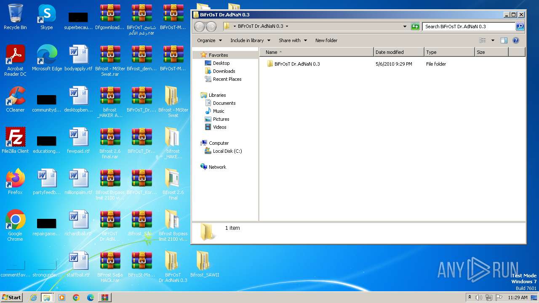Change view using the views icon
The width and height of the screenshot is (539, 303).
483,40
